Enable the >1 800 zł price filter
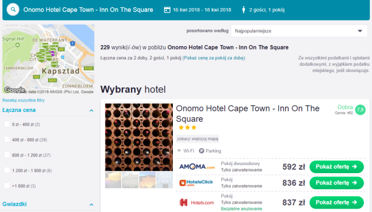The image size is (372, 212). click(x=7, y=186)
